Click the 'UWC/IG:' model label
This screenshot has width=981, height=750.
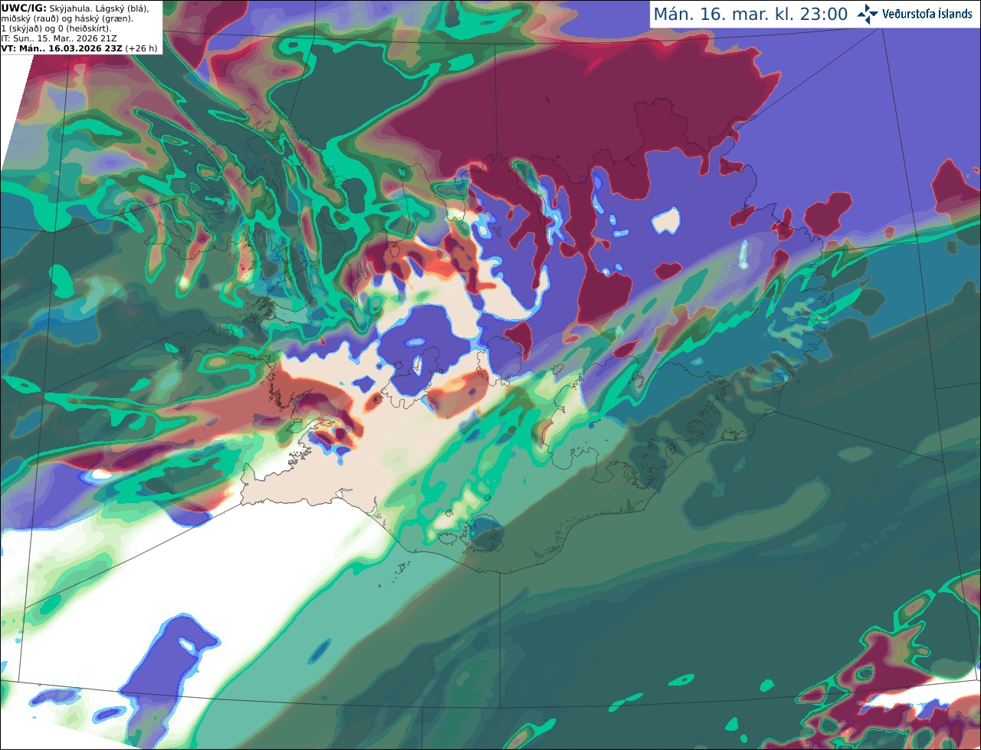click(x=24, y=8)
